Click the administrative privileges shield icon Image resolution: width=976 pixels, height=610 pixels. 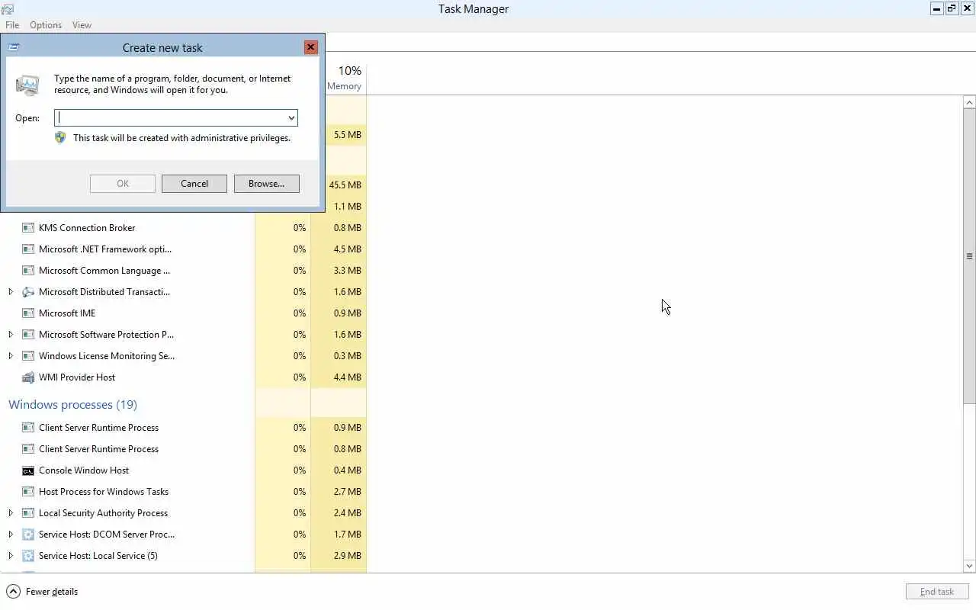point(60,138)
